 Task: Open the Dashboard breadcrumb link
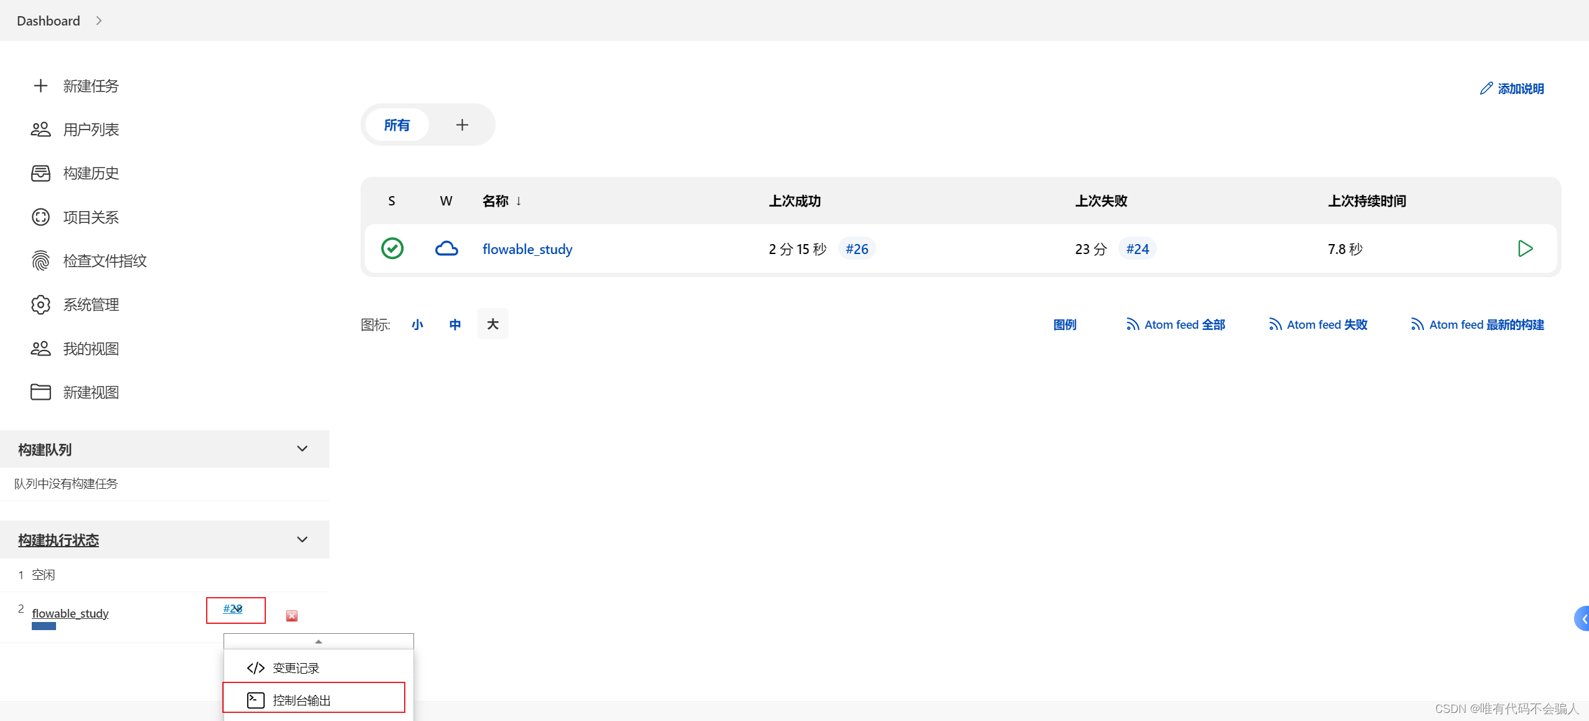(49, 21)
